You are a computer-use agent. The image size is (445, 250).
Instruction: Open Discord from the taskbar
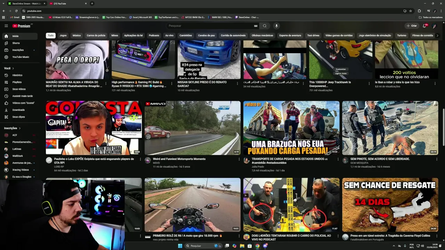click(265, 246)
